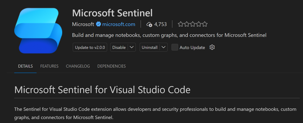Click the Microsoft publisher name
Image resolution: width=303 pixels, height=123 pixels.
click(83, 24)
